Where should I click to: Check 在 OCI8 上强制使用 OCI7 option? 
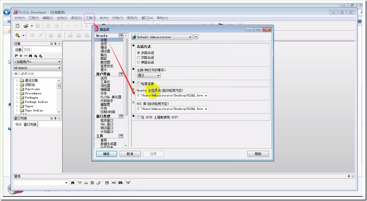tap(139, 117)
